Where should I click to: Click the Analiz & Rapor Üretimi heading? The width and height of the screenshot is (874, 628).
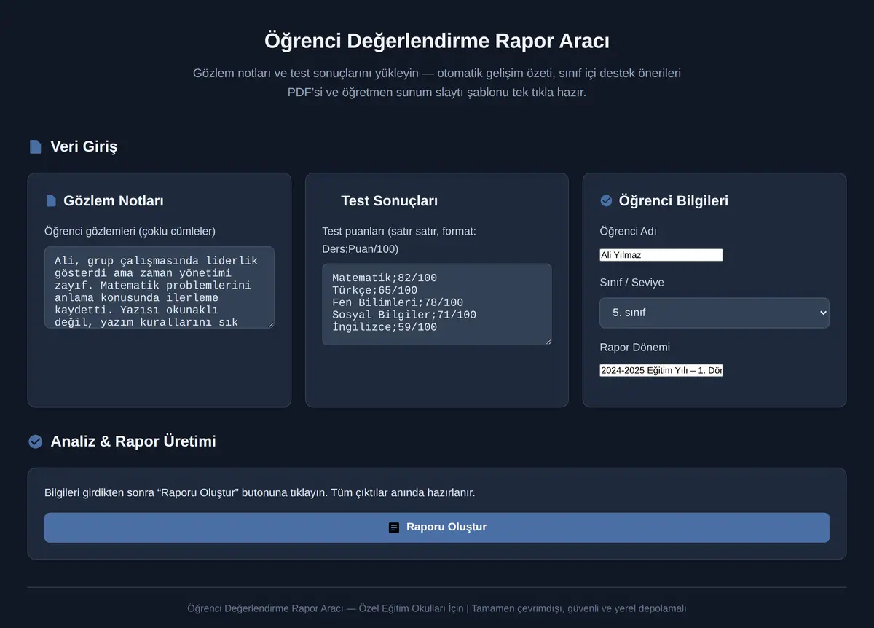click(133, 441)
